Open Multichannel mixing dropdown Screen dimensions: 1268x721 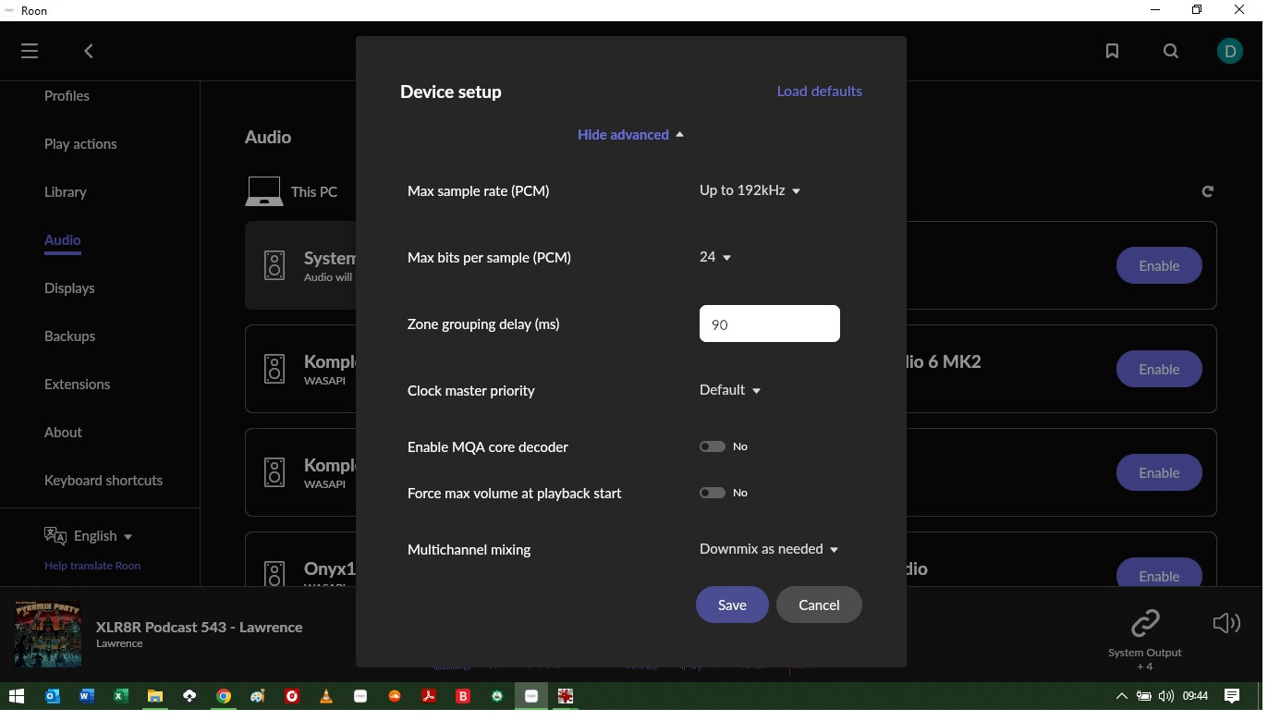tap(769, 549)
